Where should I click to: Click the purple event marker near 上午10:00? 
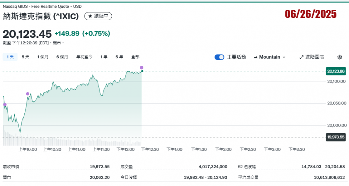tap(28, 94)
